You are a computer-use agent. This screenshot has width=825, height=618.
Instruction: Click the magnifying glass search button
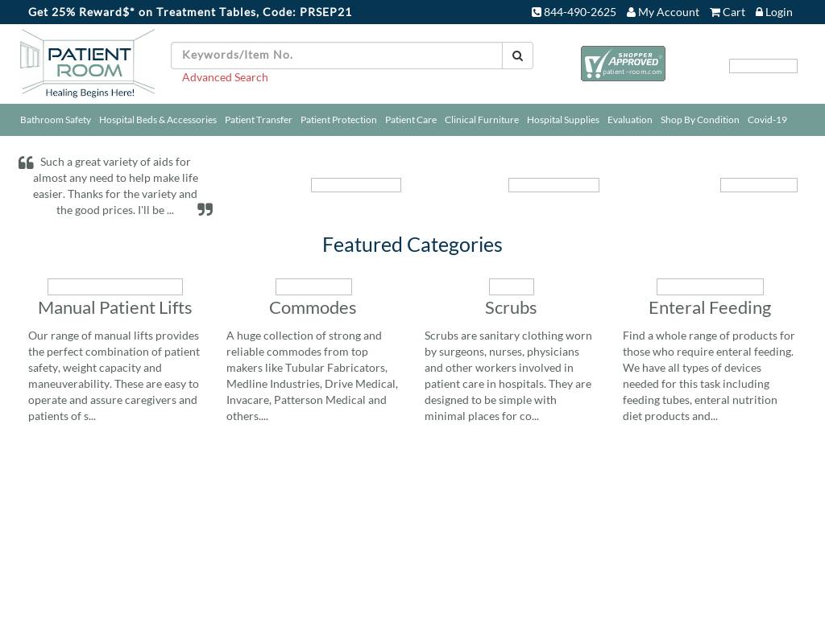(x=517, y=56)
